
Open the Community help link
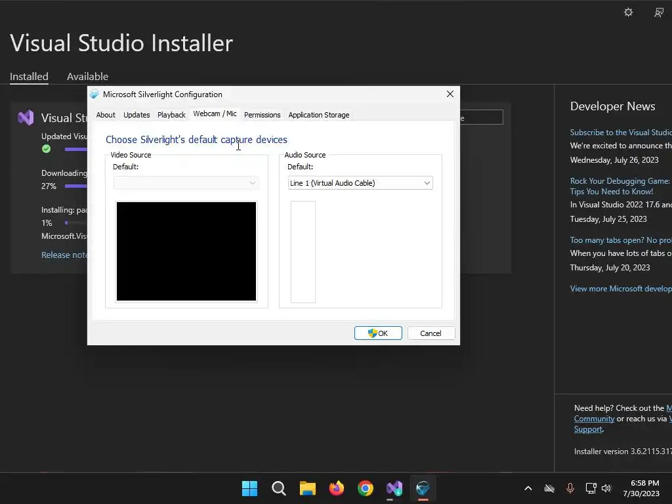[594, 419]
